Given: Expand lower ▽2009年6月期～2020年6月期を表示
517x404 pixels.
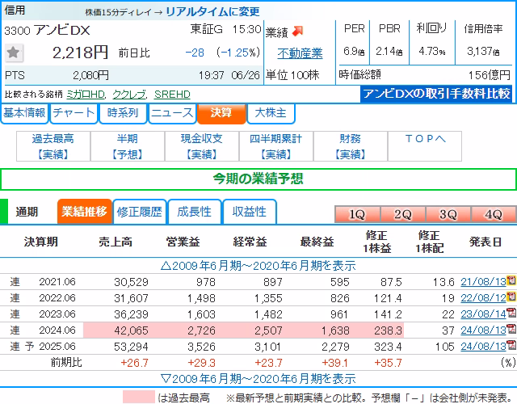Looking at the screenshot, I should [258, 379].
